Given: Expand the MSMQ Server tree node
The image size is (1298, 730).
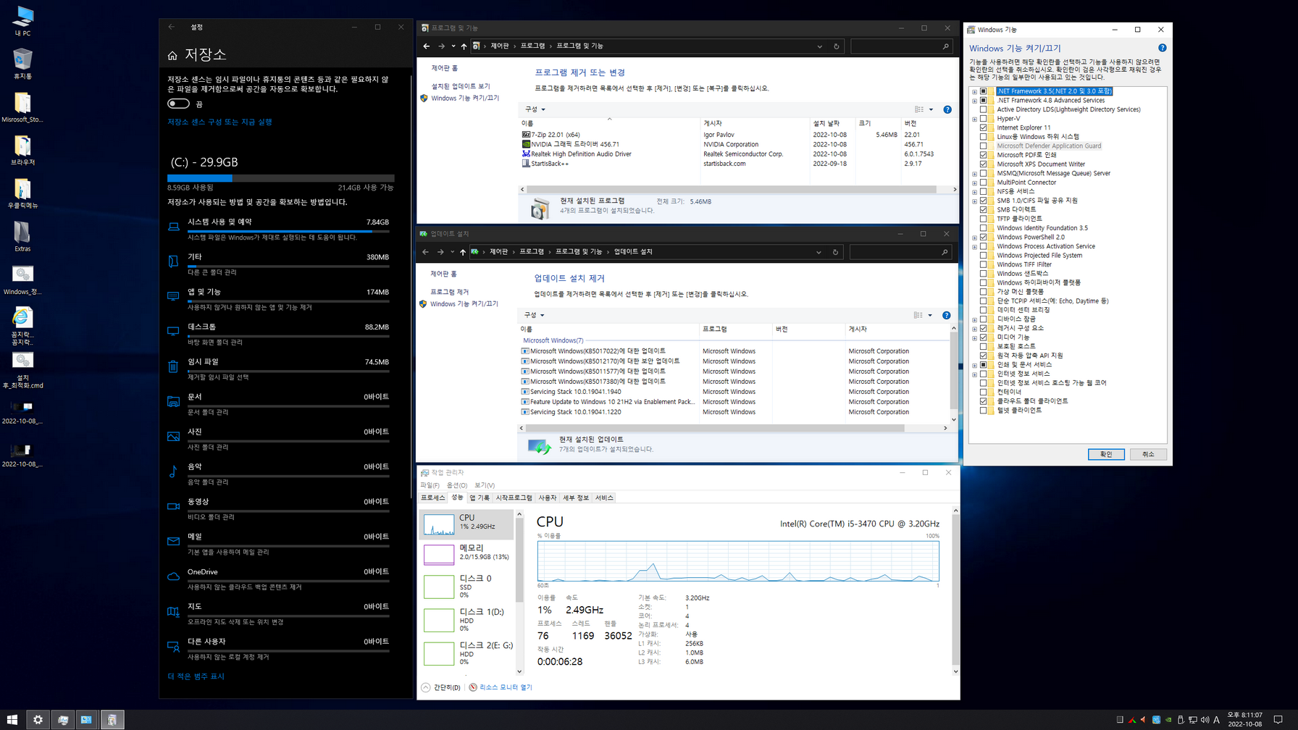Looking at the screenshot, I should [x=974, y=173].
